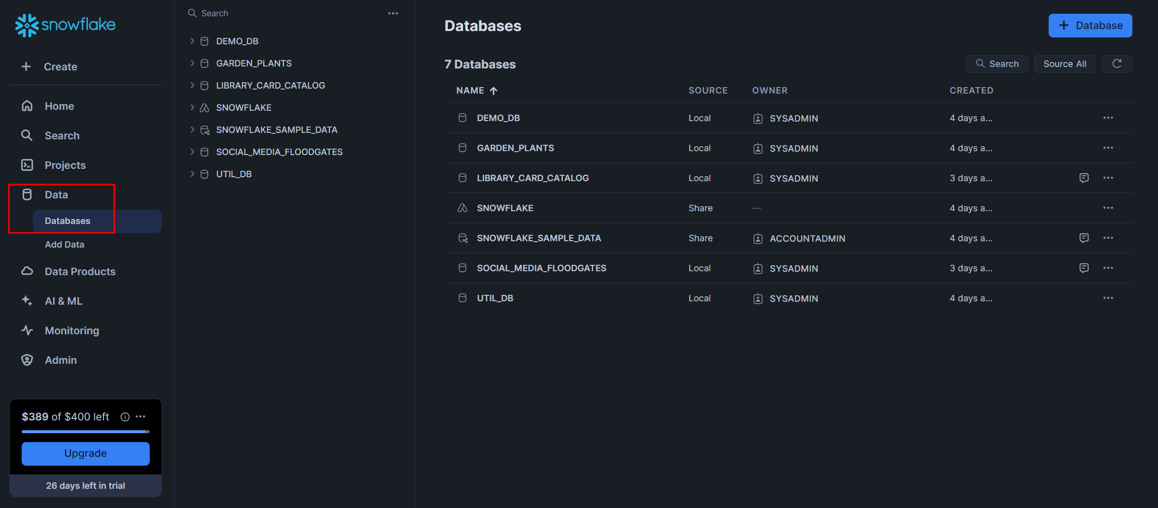
Task: Open LIBRARY_CARD_CATALOG row in table
Action: pyautogui.click(x=788, y=178)
